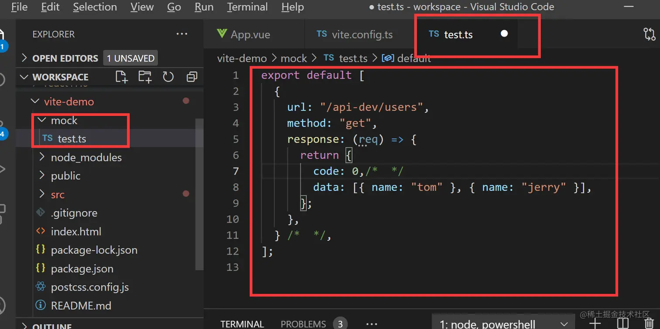
Task: Open the Help menu
Action: click(x=292, y=7)
